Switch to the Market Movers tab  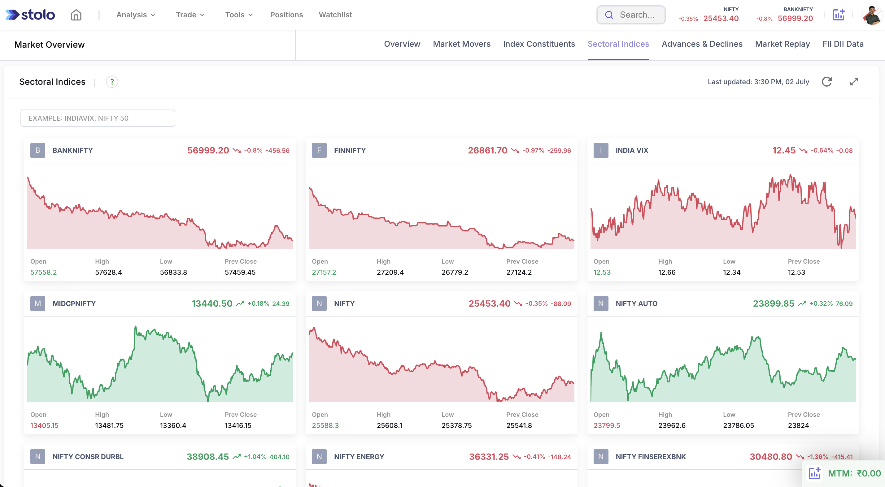coord(461,44)
